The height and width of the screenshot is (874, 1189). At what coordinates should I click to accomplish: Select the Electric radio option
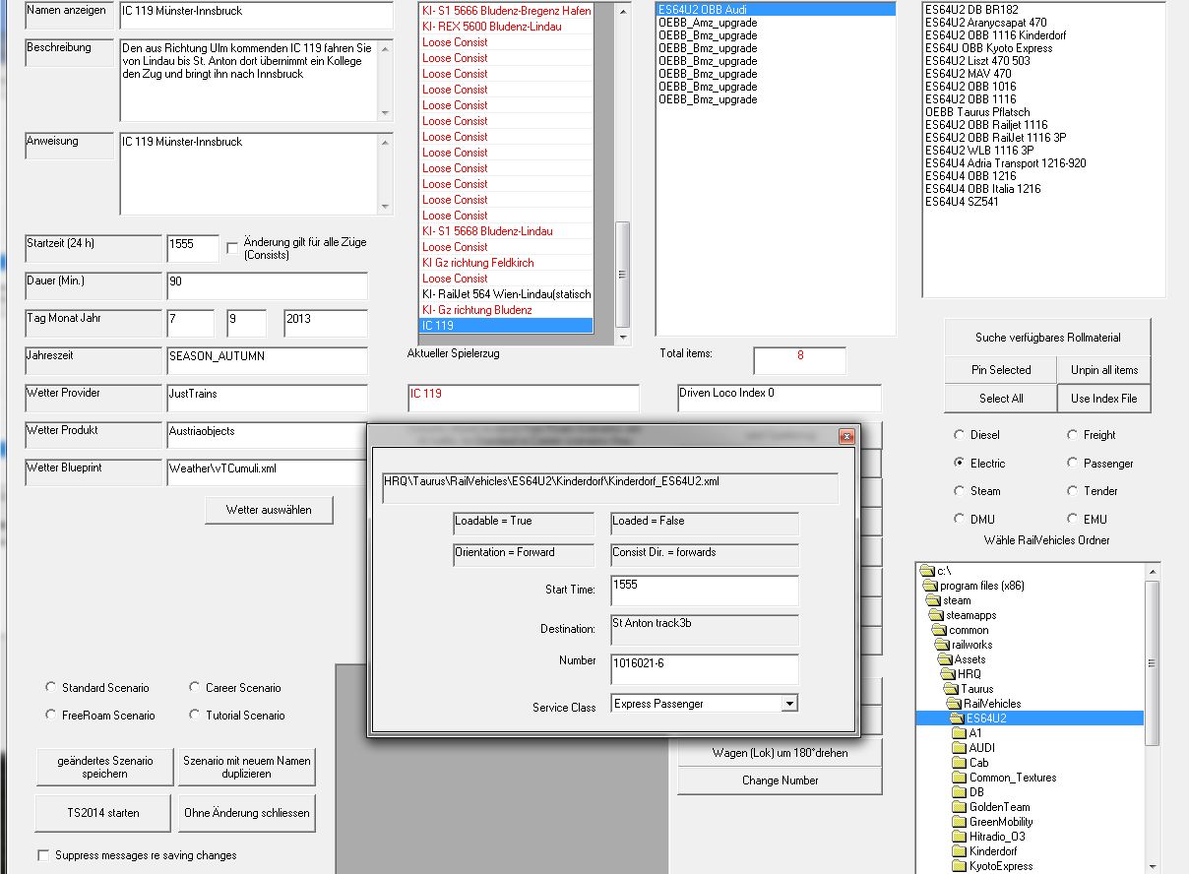(x=960, y=463)
